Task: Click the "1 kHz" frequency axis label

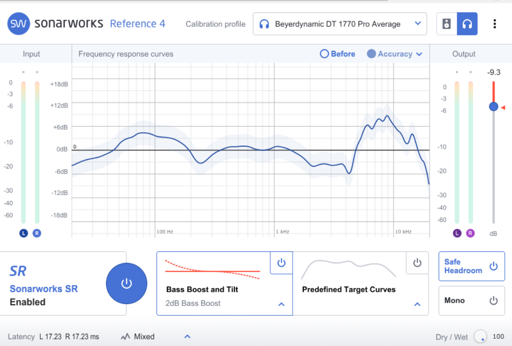Action: click(283, 232)
